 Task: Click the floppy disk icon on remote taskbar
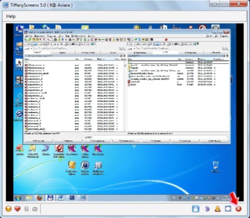tap(50, 198)
